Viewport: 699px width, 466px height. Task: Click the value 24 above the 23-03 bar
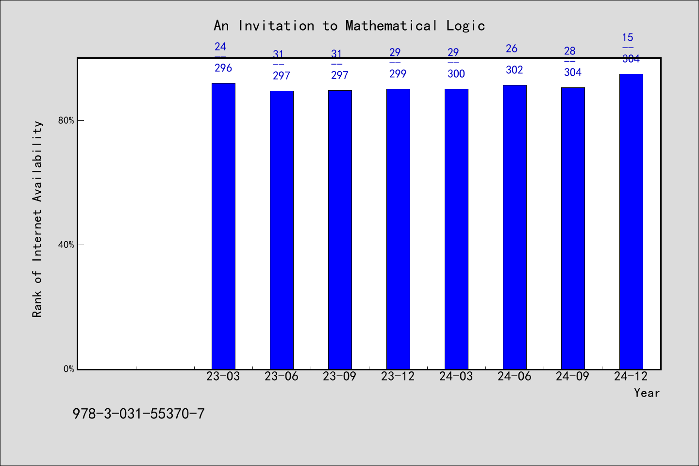point(220,47)
